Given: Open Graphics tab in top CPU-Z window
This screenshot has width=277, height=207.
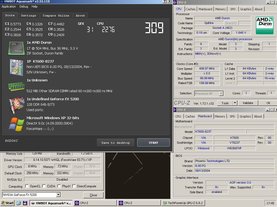Looking at the screenshot, I should (x=246, y=9).
